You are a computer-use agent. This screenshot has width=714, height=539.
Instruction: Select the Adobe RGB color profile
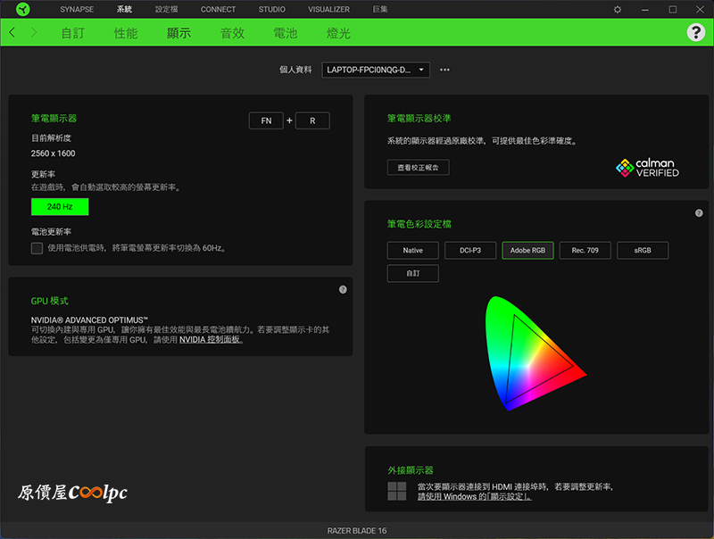coord(527,251)
